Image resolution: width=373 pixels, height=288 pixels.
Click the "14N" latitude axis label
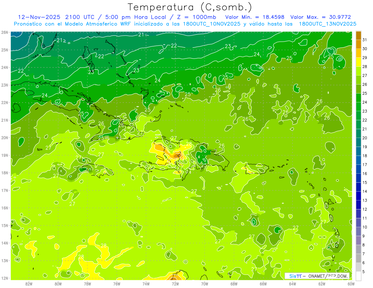(x=4, y=243)
